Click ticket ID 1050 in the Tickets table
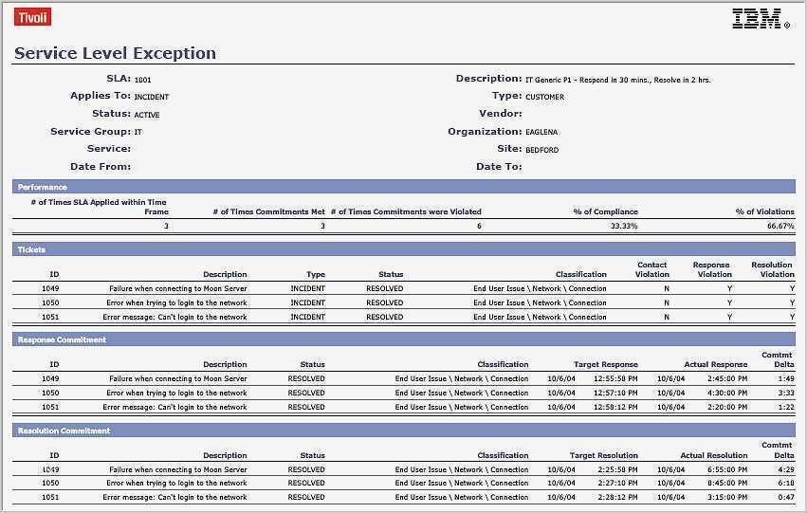 coord(50,303)
